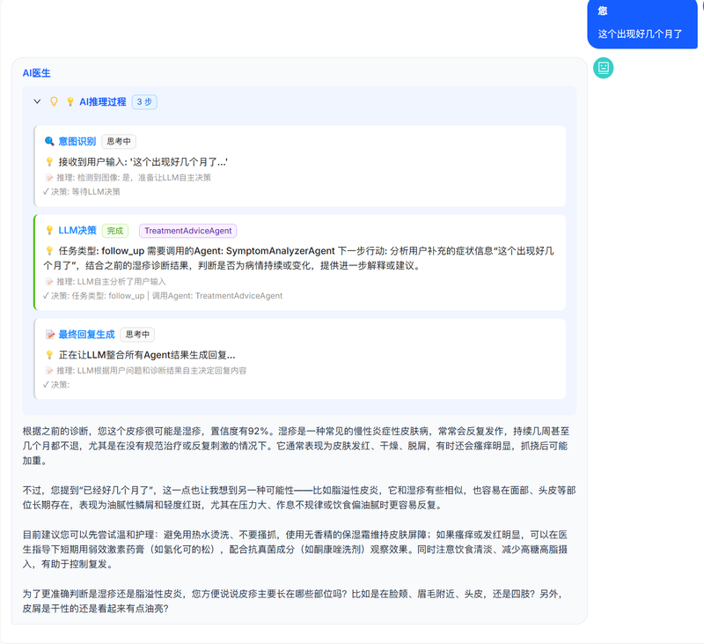Click the TreatmentAdviceAgent purple tag
The width and height of the screenshot is (704, 644).
[187, 231]
